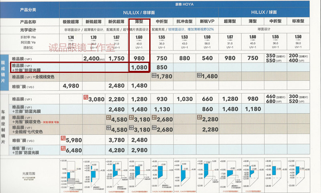Click the 唯品膜(VP)+全视线变色 row label
The image size is (321, 193).
coord(33,77)
